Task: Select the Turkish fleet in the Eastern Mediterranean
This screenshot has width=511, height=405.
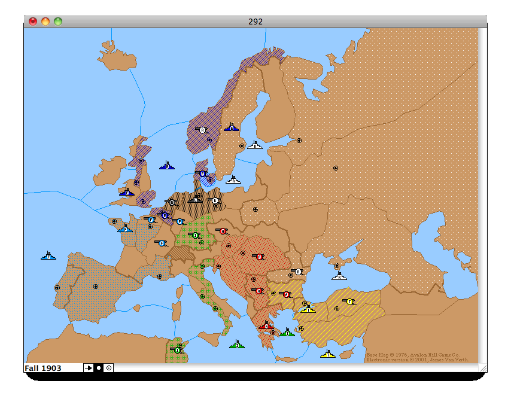Action: [x=328, y=354]
